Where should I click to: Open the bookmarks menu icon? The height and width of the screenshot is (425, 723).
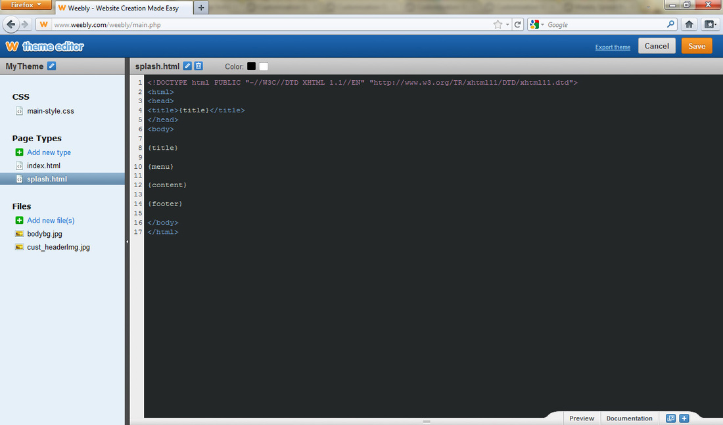pyautogui.click(x=710, y=24)
